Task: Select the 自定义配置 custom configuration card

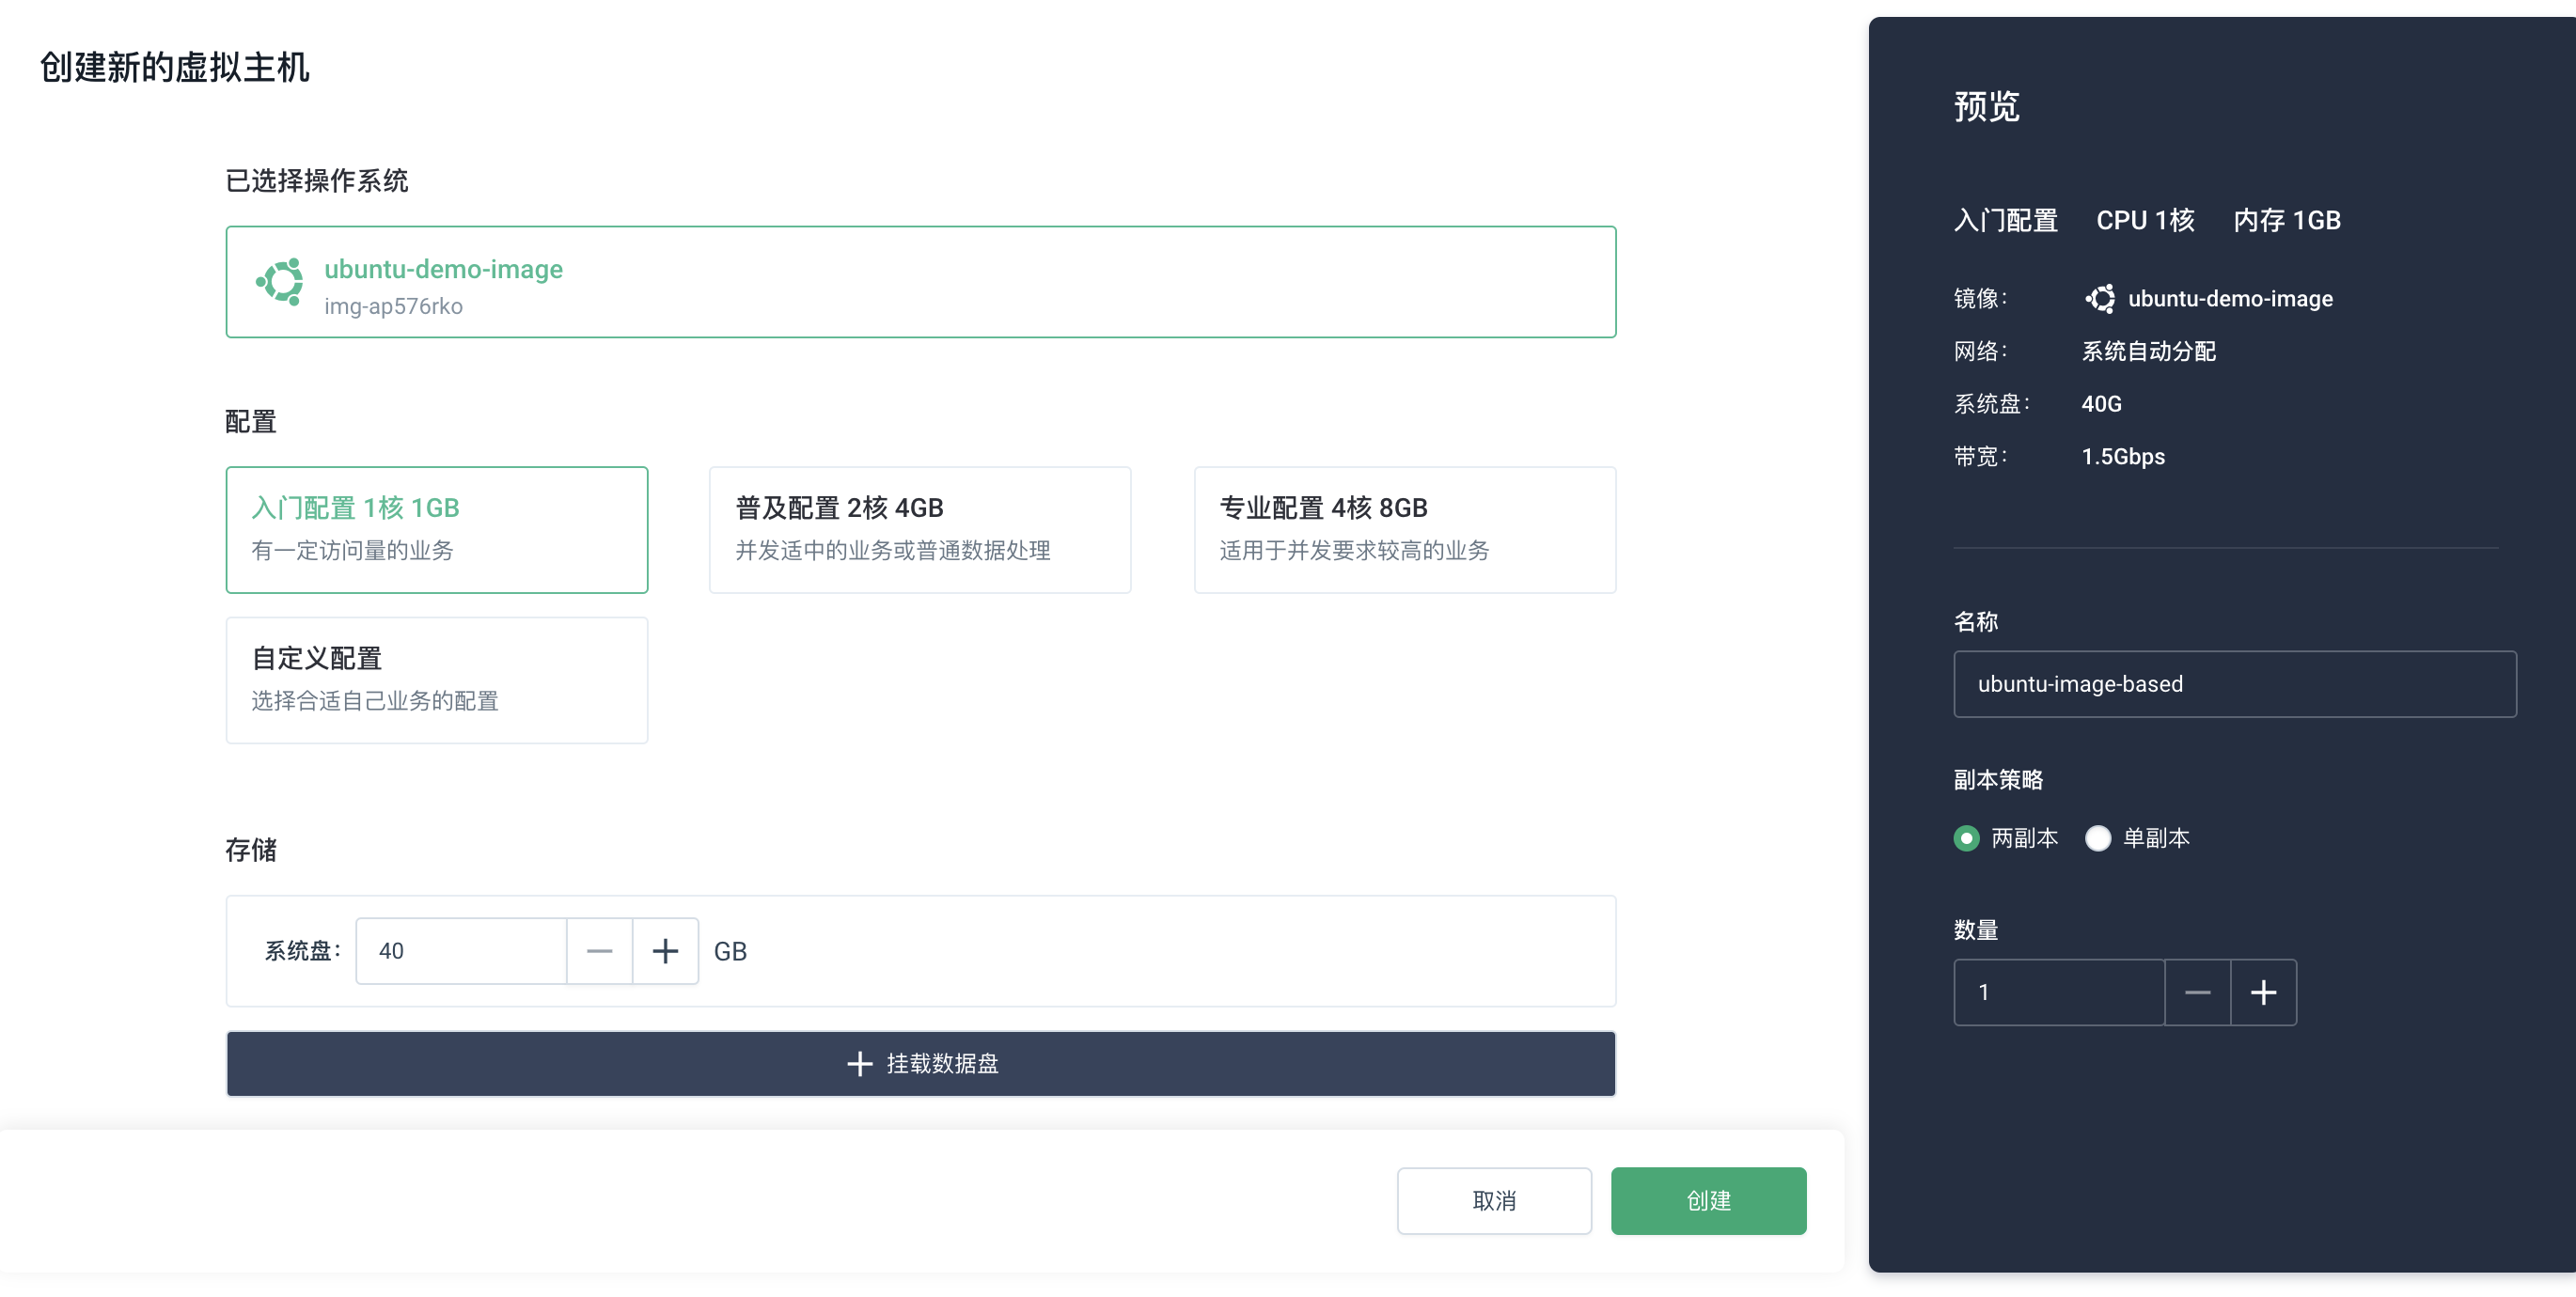Action: click(436, 679)
